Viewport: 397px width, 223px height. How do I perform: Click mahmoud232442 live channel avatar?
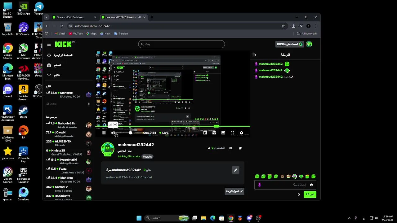pyautogui.click(x=108, y=149)
